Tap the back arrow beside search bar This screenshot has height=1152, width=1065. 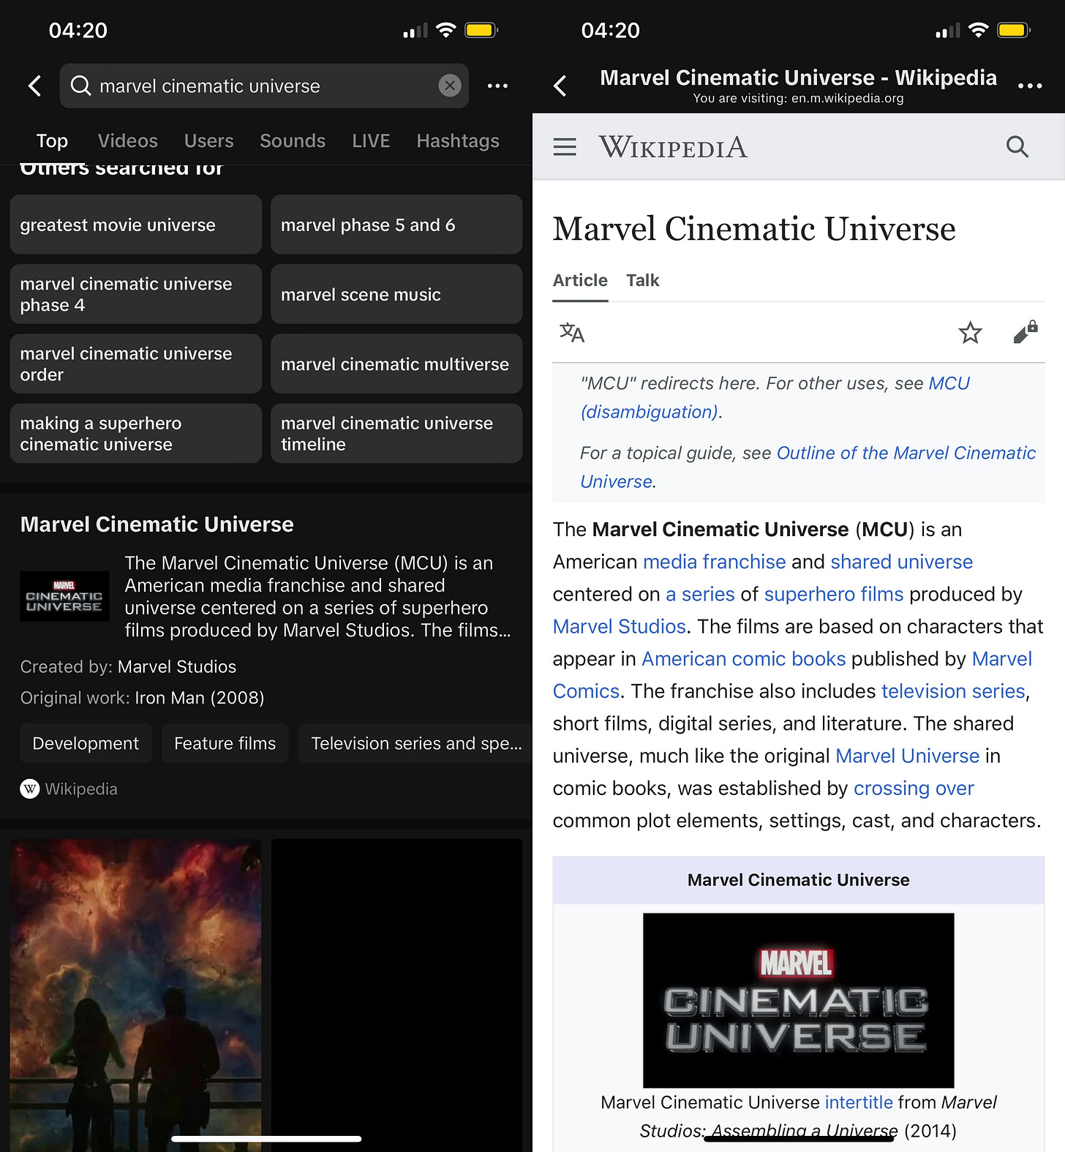click(x=34, y=86)
